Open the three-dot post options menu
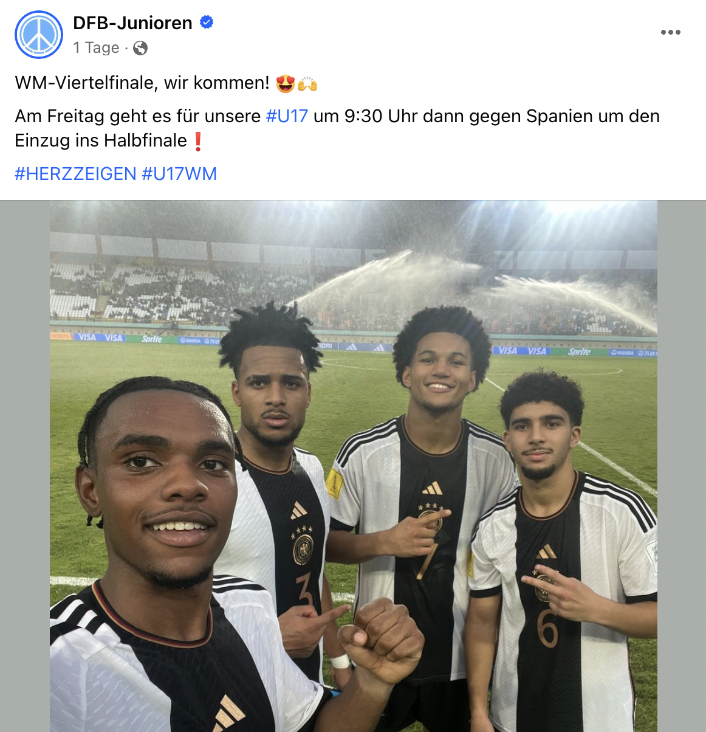The width and height of the screenshot is (706, 732). pos(671,32)
